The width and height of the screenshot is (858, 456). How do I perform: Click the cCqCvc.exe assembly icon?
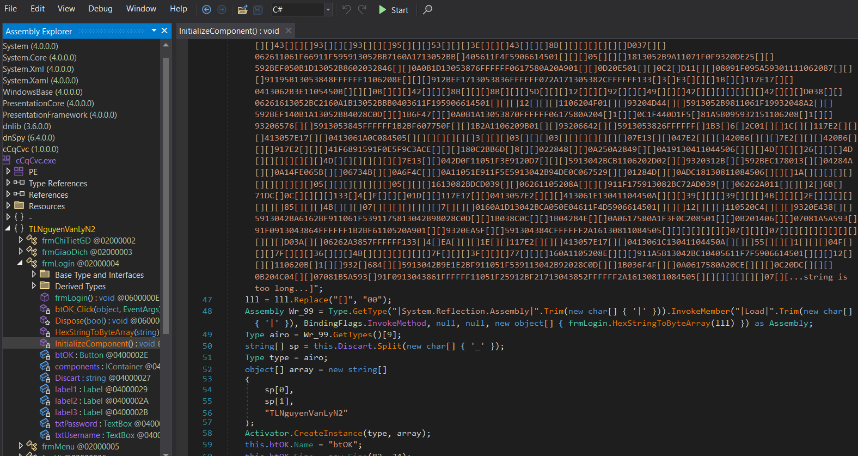click(7, 160)
